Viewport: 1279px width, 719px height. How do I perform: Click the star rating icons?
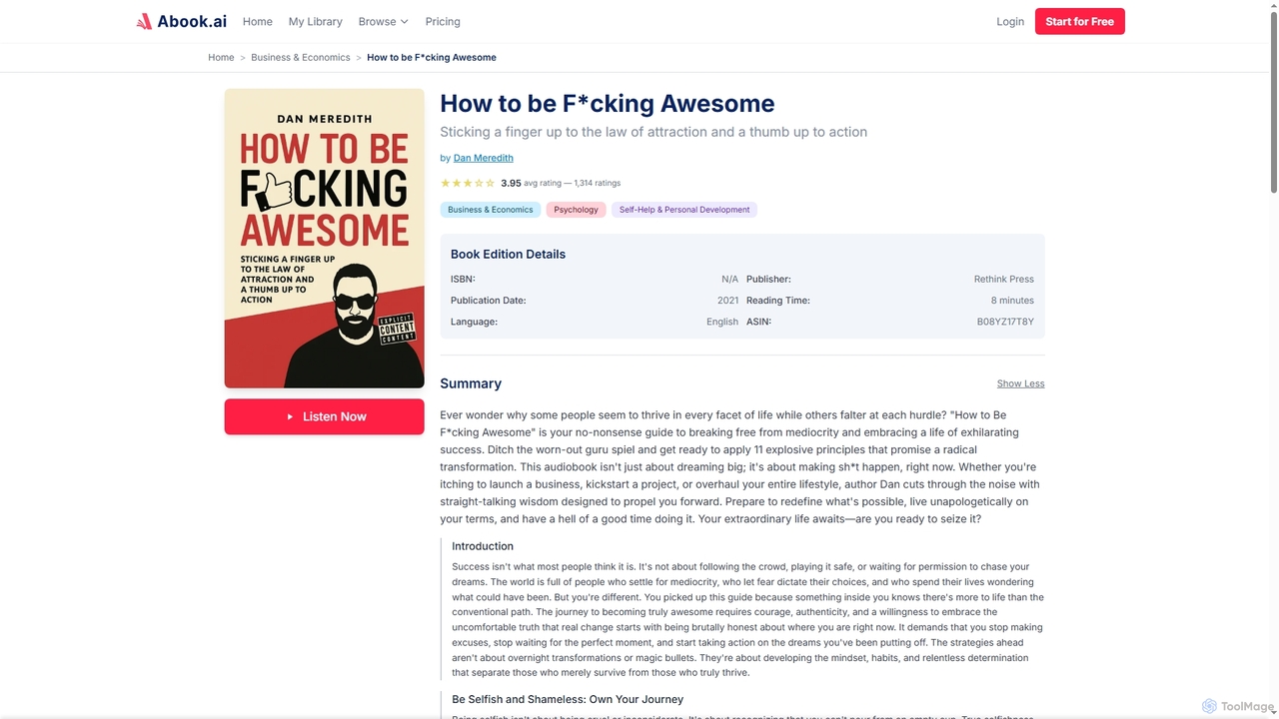point(468,183)
